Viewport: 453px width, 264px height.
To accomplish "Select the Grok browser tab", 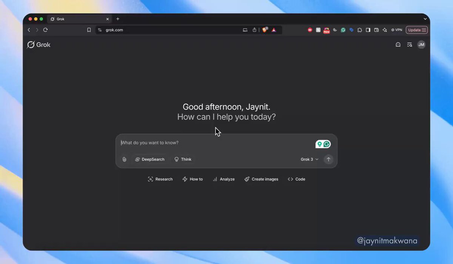I will [79, 19].
